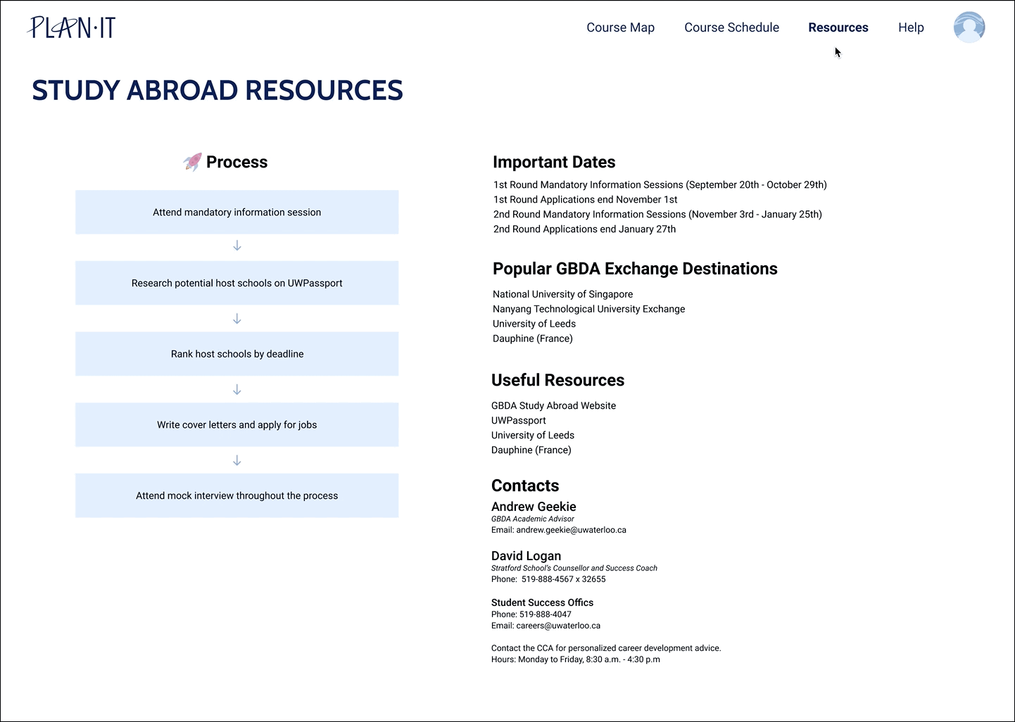Screen dimensions: 1015x722
Task: Click the arrow below the information session step
Action: 237,246
